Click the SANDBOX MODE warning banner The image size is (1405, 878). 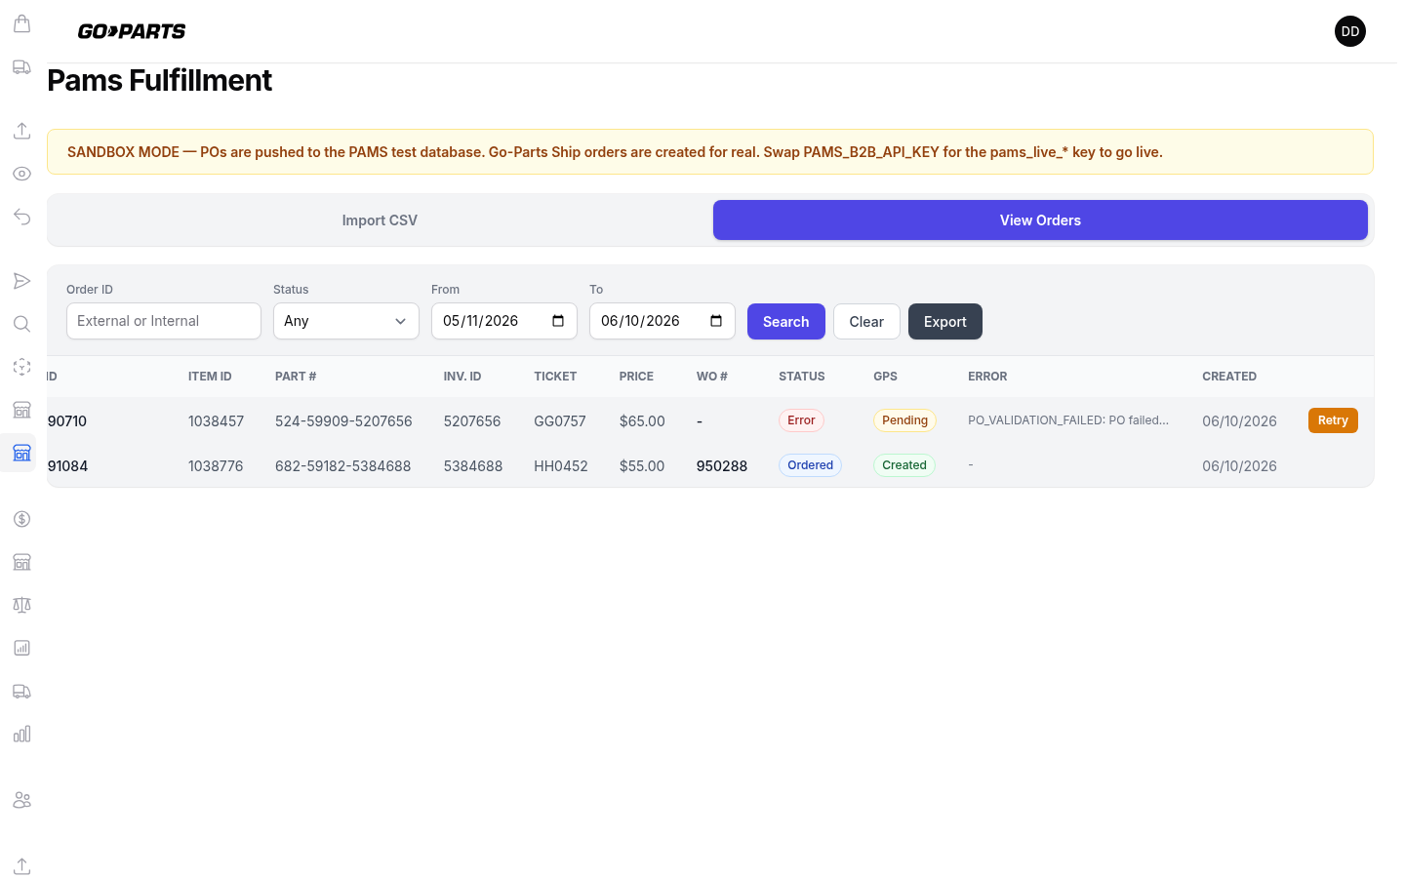tap(710, 152)
